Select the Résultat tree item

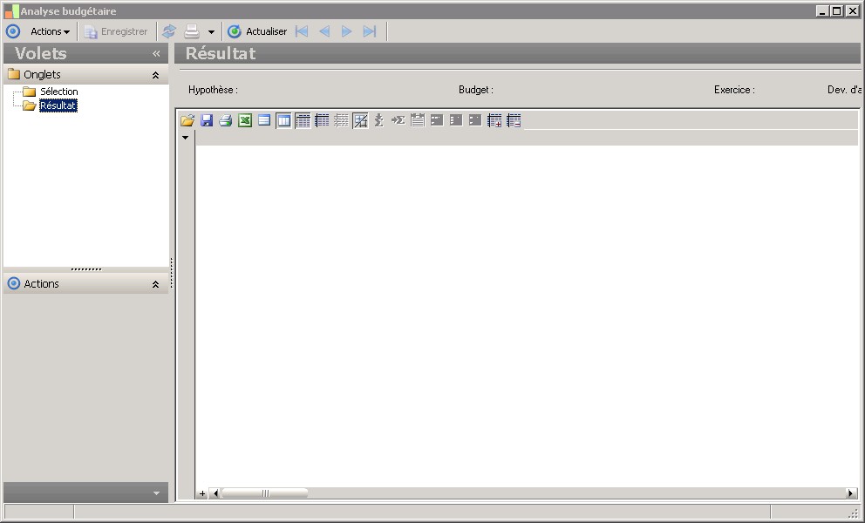pos(58,105)
